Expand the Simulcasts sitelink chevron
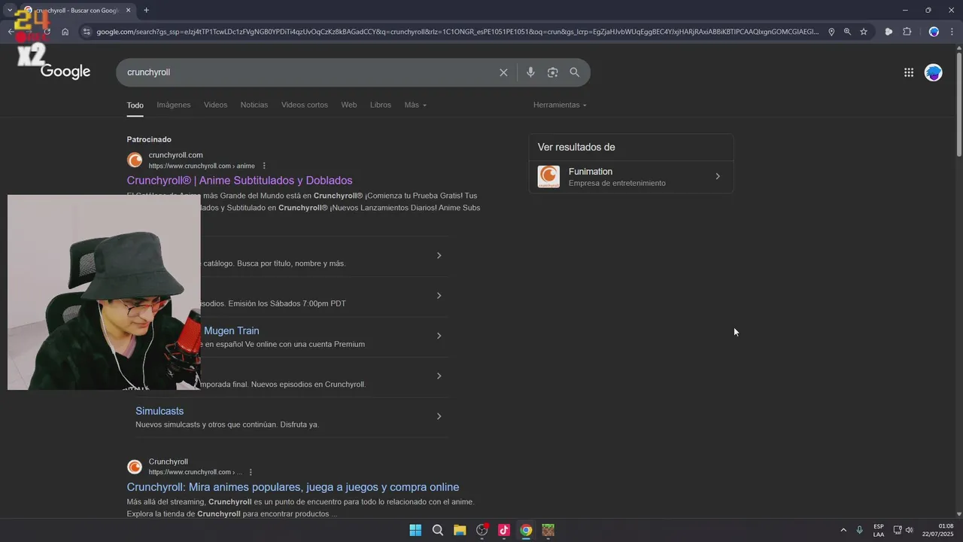Image resolution: width=963 pixels, height=542 pixels. 439,416
